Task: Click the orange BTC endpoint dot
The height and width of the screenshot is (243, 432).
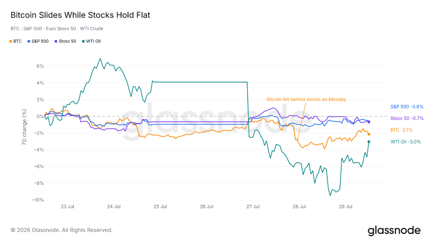Action: pos(369,134)
